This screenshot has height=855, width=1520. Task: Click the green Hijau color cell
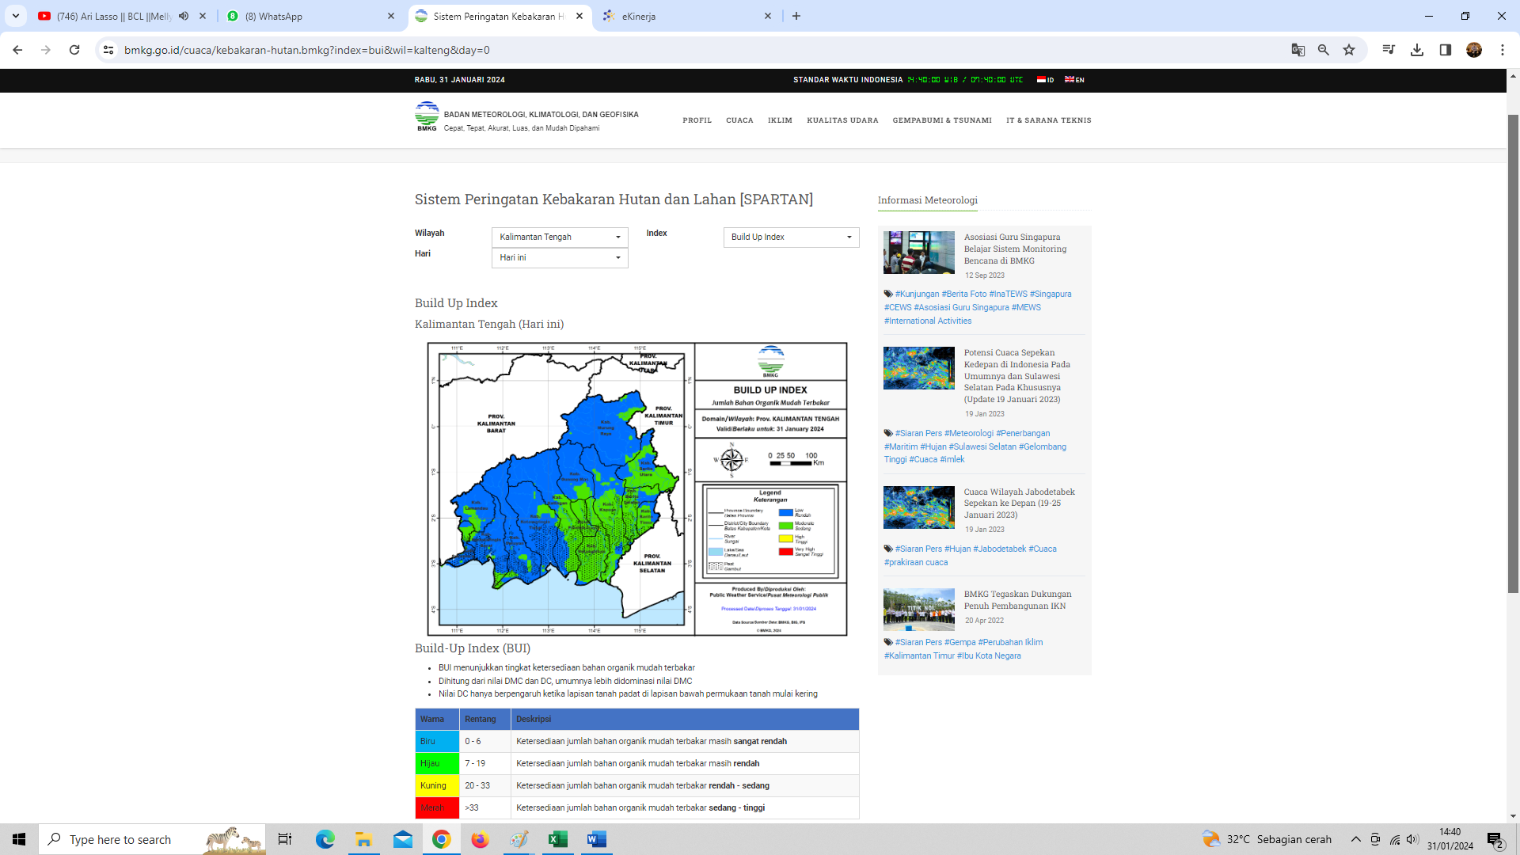pyautogui.click(x=437, y=764)
